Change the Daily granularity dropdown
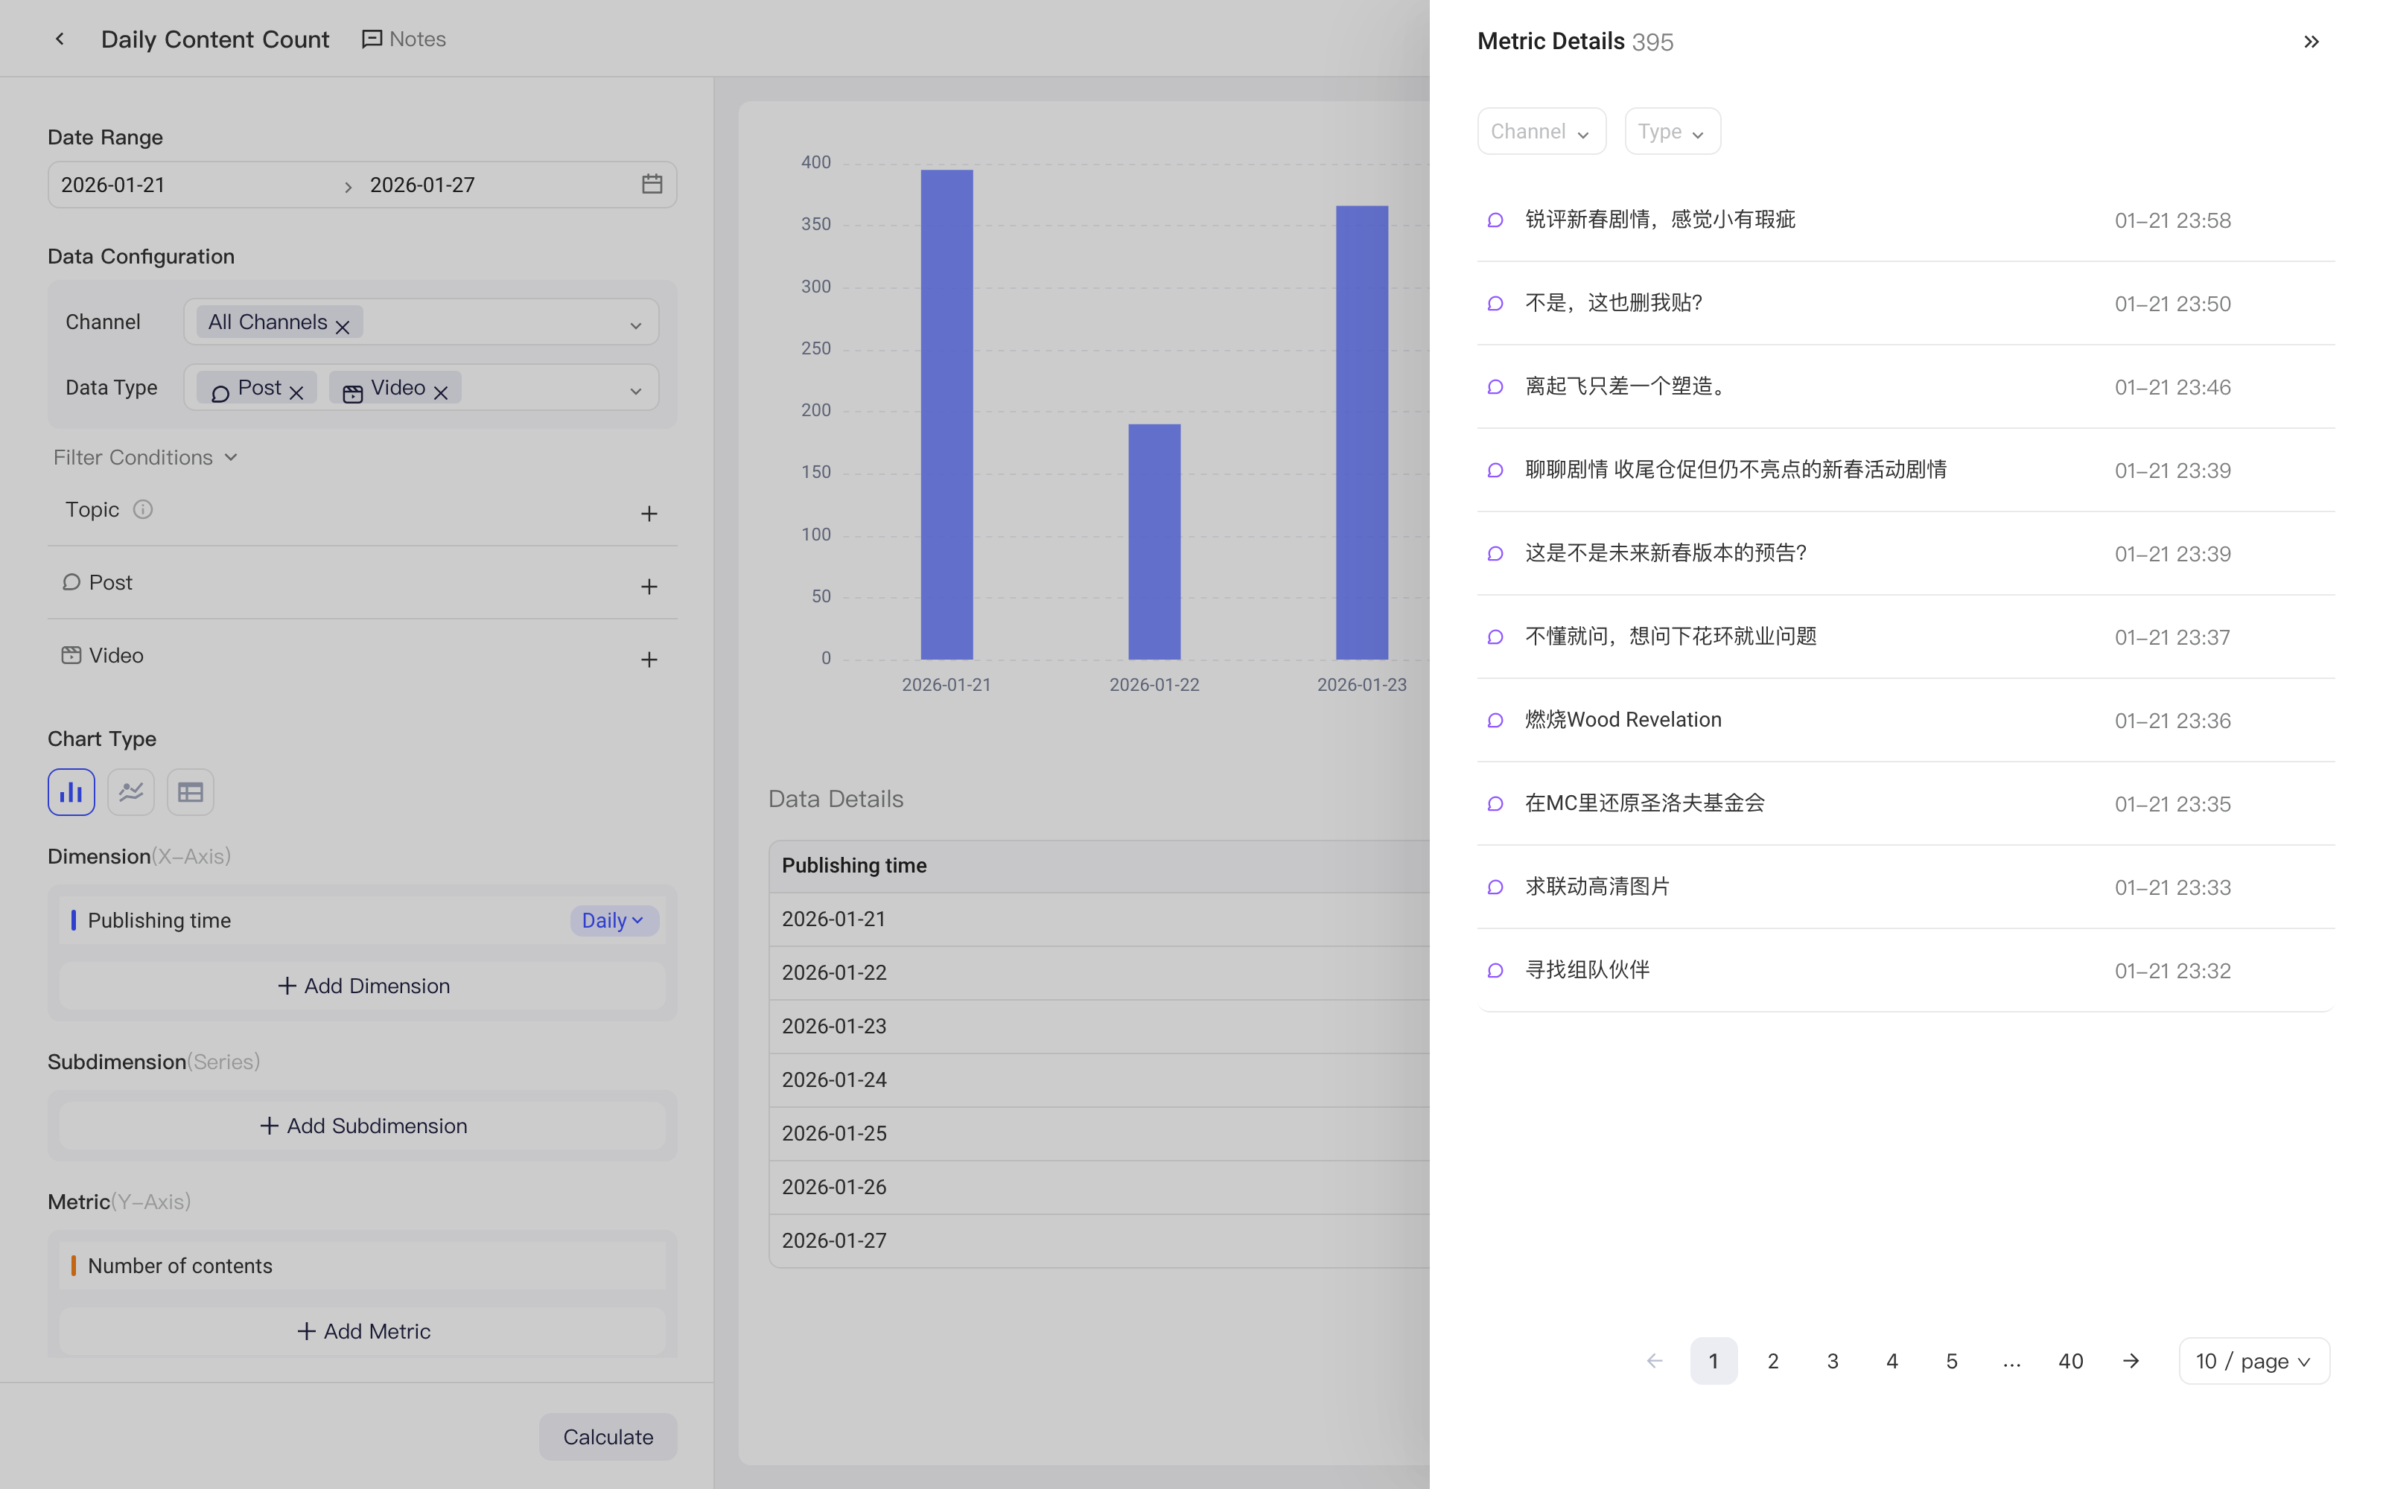The height and width of the screenshot is (1489, 2383). click(614, 919)
